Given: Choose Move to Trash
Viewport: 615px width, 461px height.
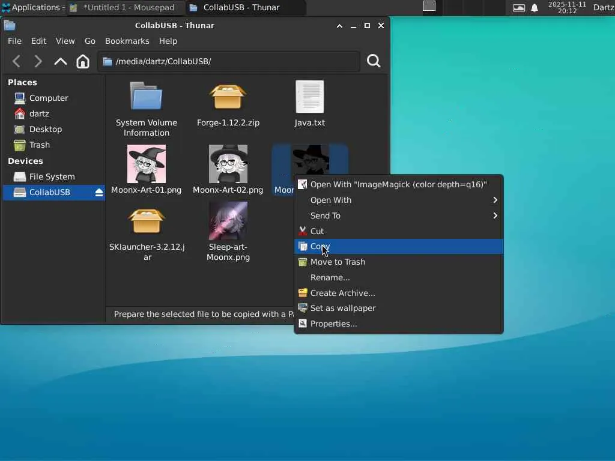Looking at the screenshot, I should tap(399, 262).
